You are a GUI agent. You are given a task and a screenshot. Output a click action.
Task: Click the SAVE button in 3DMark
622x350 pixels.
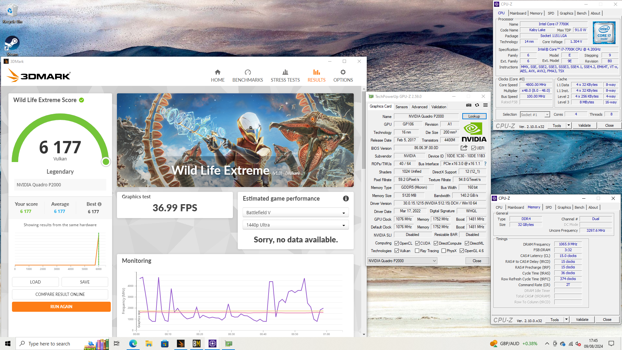tap(85, 282)
